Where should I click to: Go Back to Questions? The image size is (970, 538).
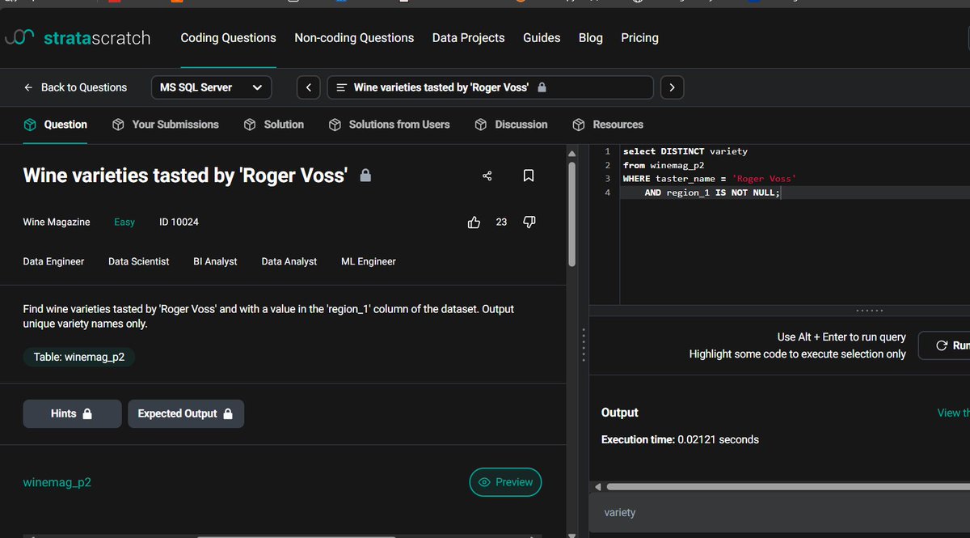pyautogui.click(x=75, y=87)
